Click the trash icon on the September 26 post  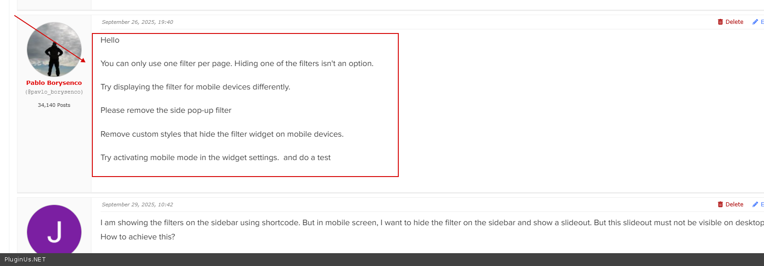pos(720,22)
